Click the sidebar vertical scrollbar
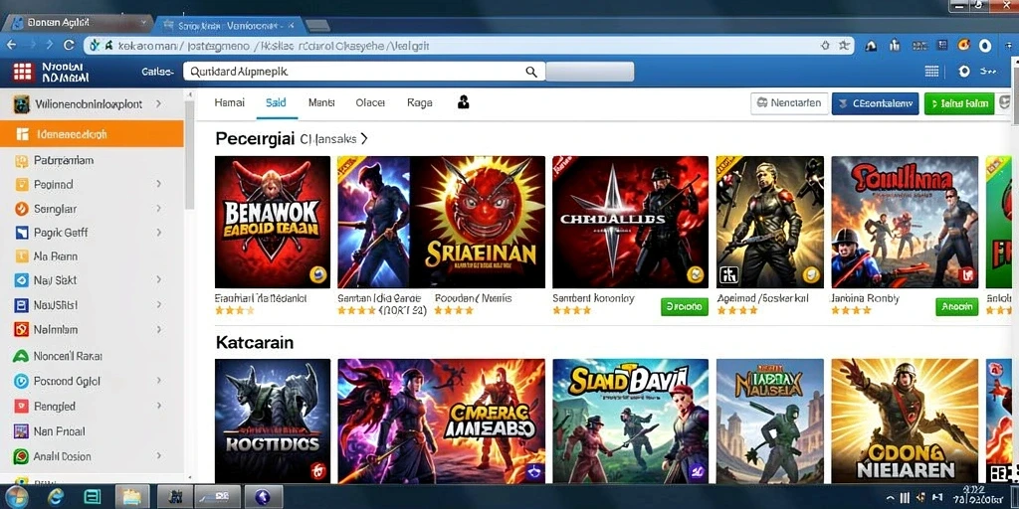The image size is (1019, 509). pyautogui.click(x=190, y=154)
